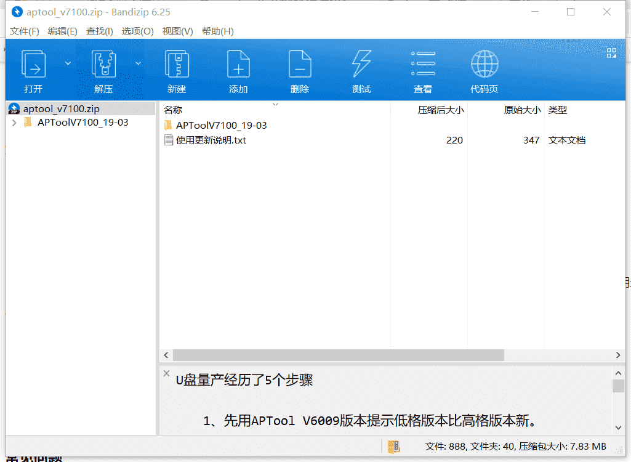Click the status bar file count text
Viewport: 631px width, 462px height.
pyautogui.click(x=515, y=446)
